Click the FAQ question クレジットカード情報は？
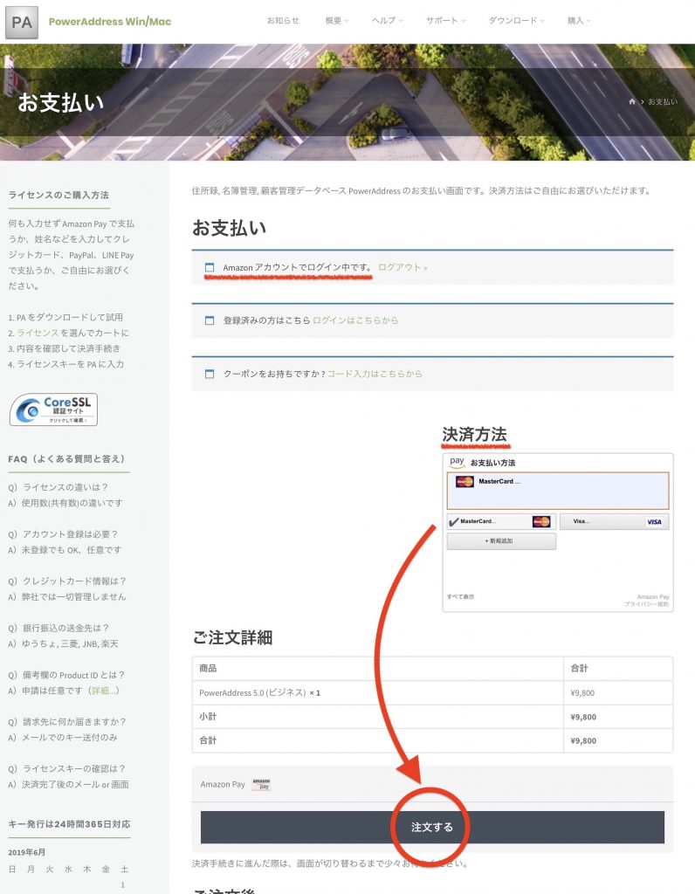 (x=67, y=581)
